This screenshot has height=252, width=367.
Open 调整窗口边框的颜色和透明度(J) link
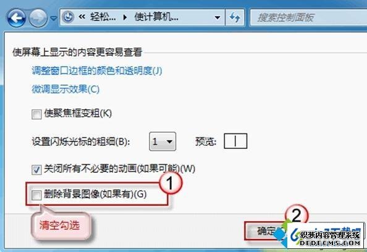(x=96, y=70)
